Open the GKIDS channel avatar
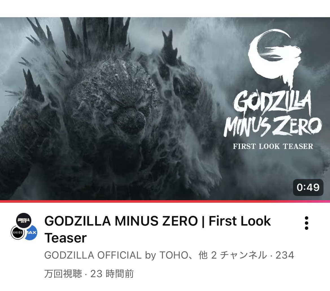The height and width of the screenshot is (291, 330). (18, 233)
